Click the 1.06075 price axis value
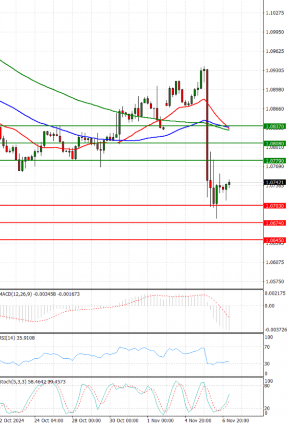 pos(275,262)
